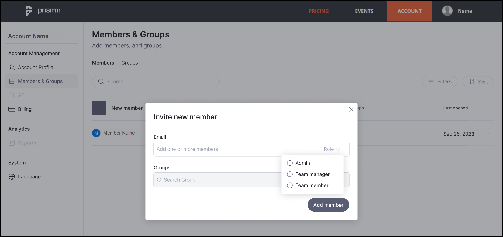The width and height of the screenshot is (503, 237).
Task: Open Billing via its card icon
Action: click(12, 109)
